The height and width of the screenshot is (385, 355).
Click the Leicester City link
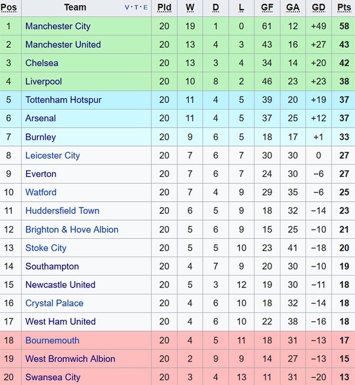pyautogui.click(x=52, y=156)
